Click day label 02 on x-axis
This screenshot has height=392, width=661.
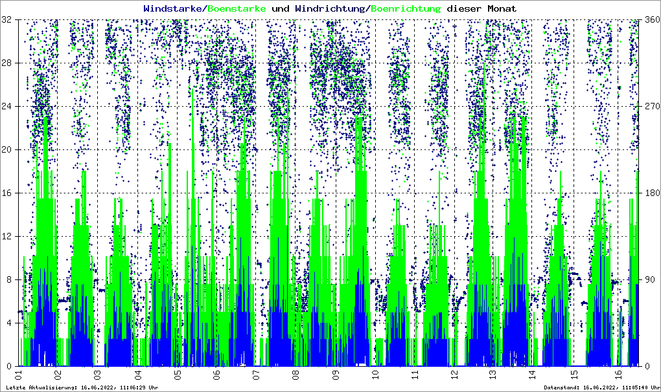tap(58, 373)
